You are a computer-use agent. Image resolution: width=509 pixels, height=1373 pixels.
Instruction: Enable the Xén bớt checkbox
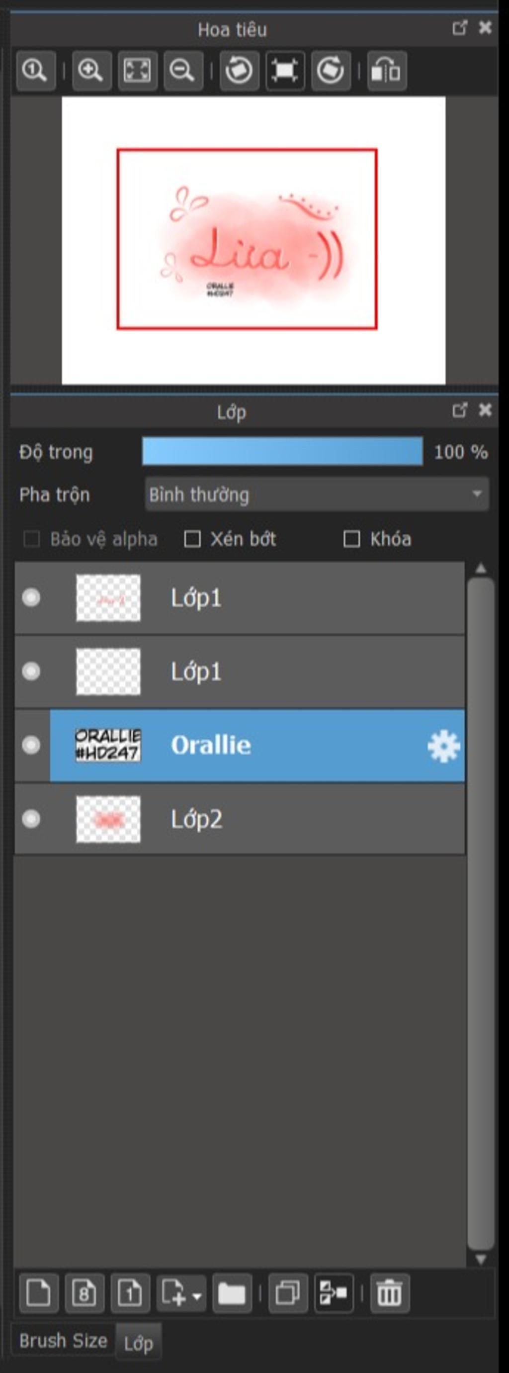pyautogui.click(x=192, y=539)
